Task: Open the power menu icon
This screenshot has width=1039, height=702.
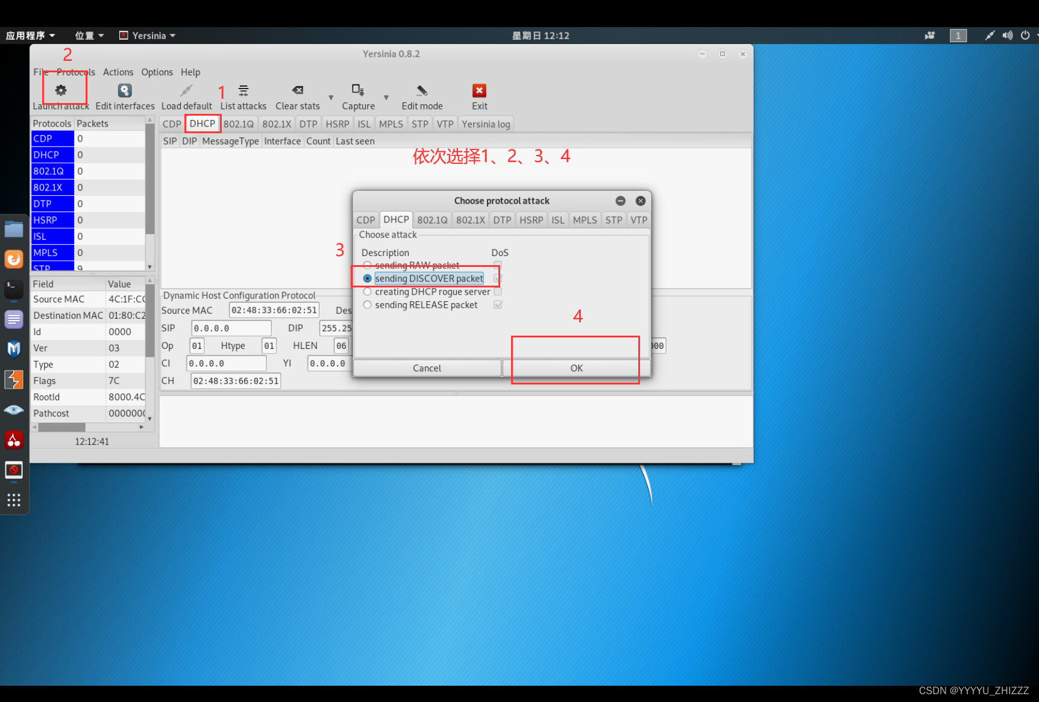Action: [x=1025, y=36]
